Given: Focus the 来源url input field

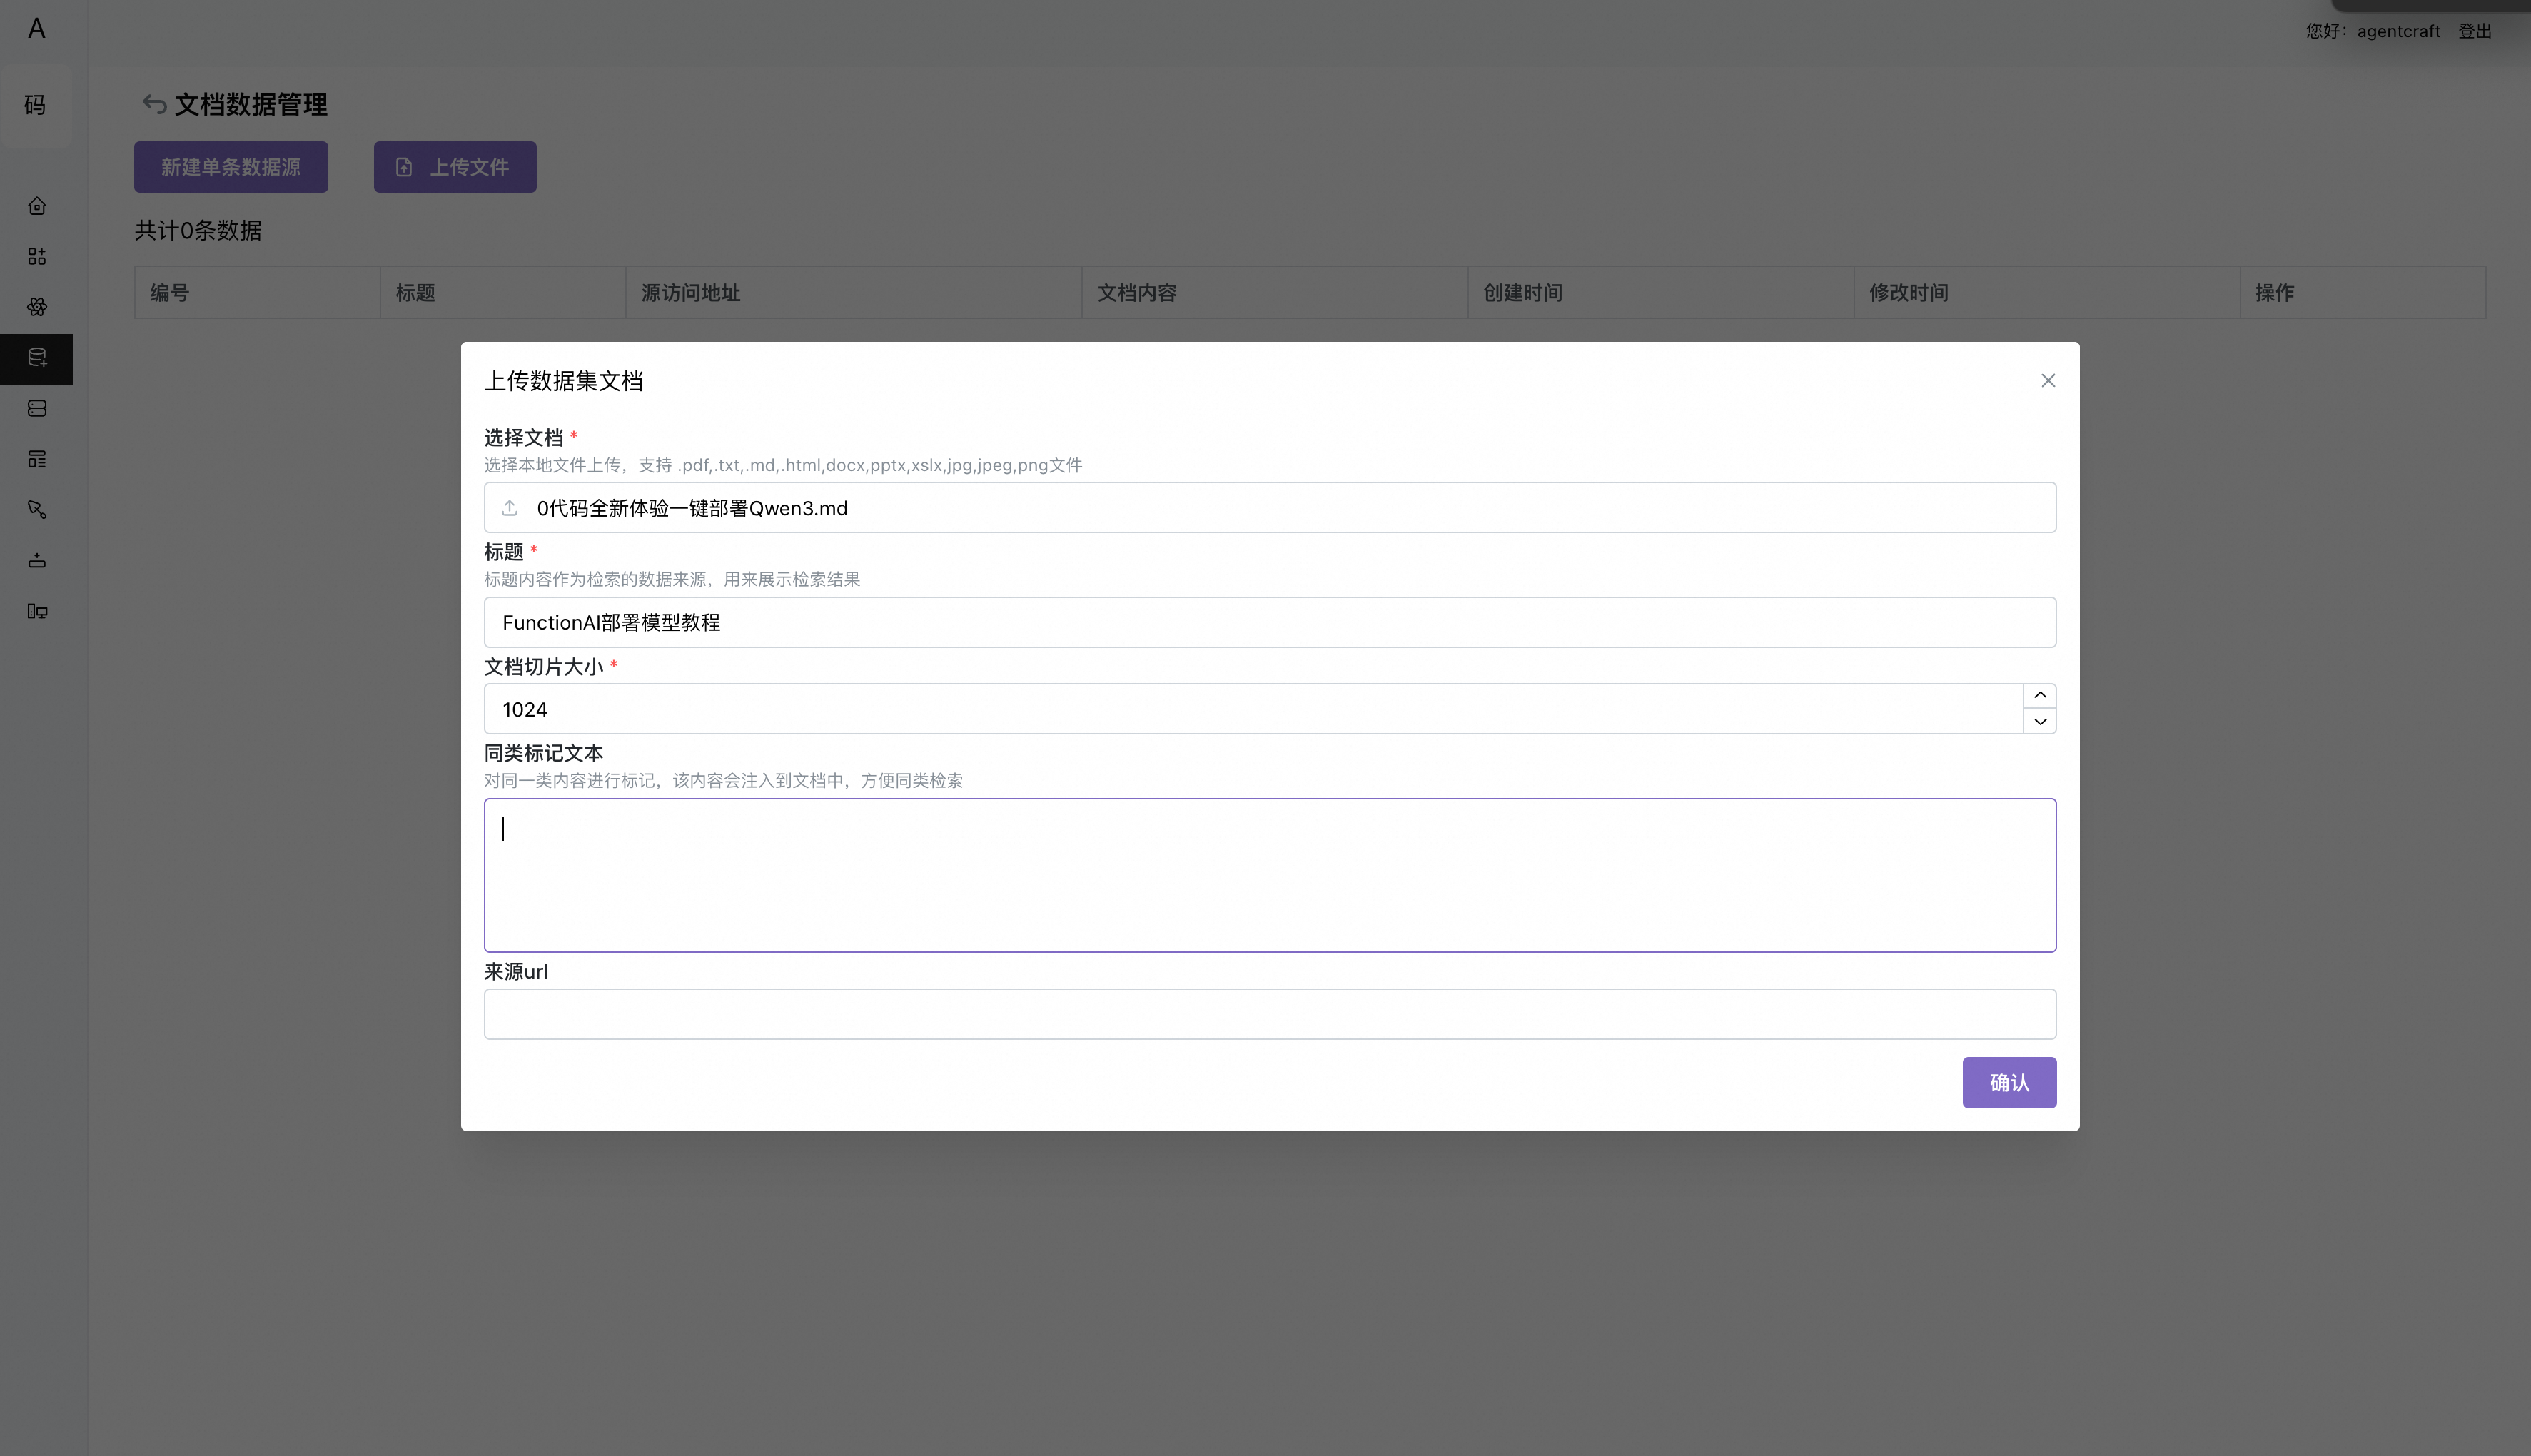Looking at the screenshot, I should 1270,1014.
